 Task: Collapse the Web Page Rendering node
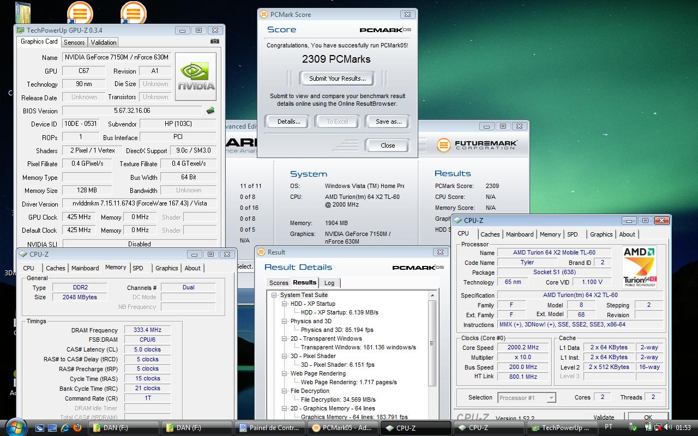pyautogui.click(x=285, y=373)
